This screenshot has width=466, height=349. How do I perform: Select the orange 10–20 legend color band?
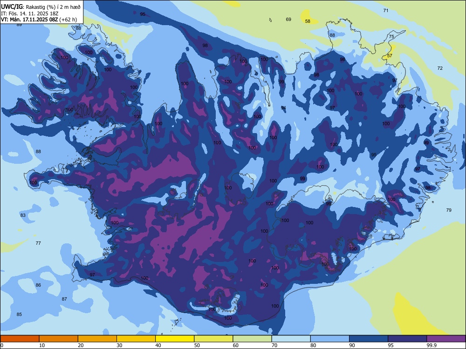[x=59, y=339]
